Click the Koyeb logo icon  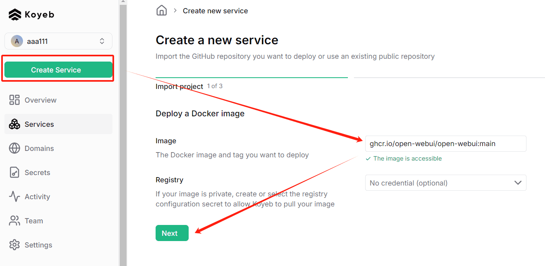click(15, 15)
